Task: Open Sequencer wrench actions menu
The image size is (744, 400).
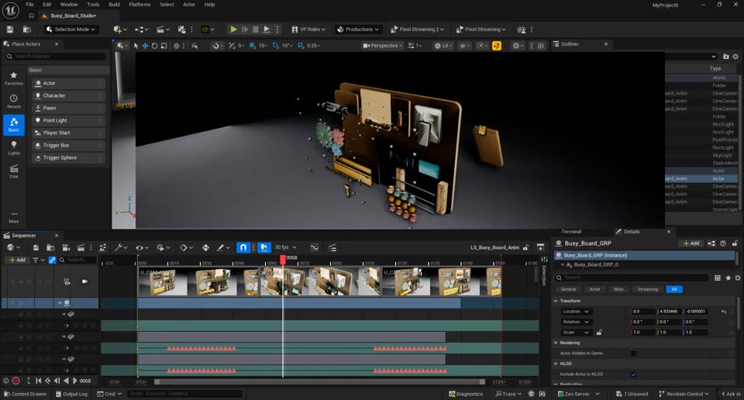Action: click(121, 247)
